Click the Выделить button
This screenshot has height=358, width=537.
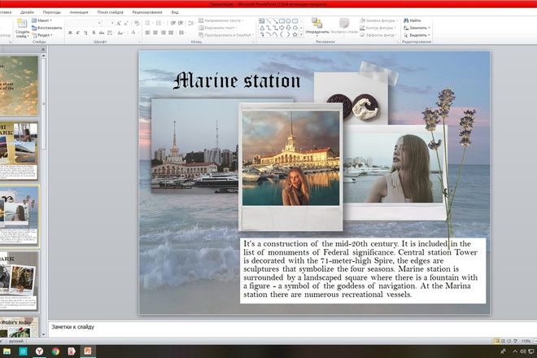pyautogui.click(x=417, y=35)
